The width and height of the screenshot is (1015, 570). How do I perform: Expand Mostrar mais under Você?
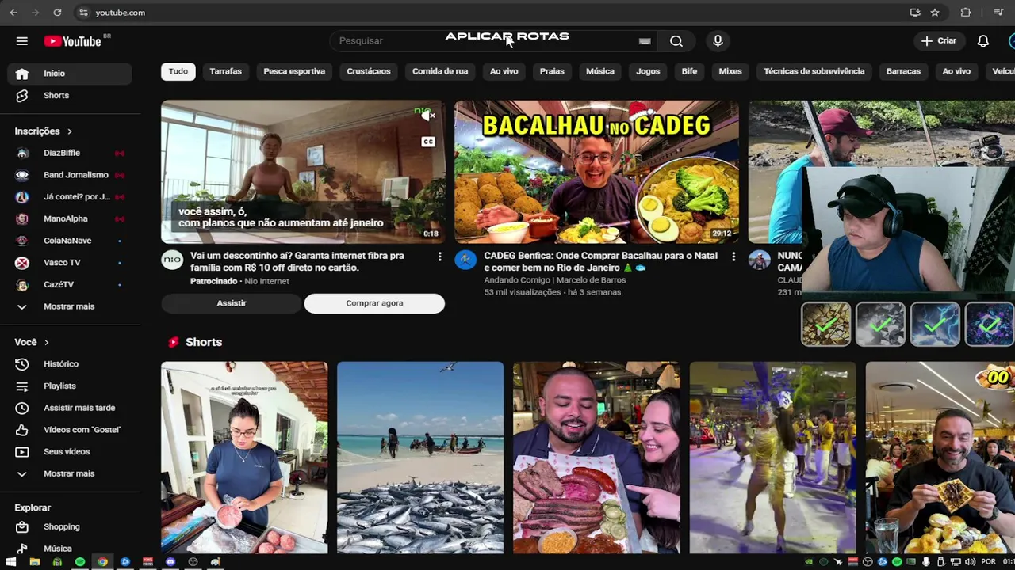[70, 473]
